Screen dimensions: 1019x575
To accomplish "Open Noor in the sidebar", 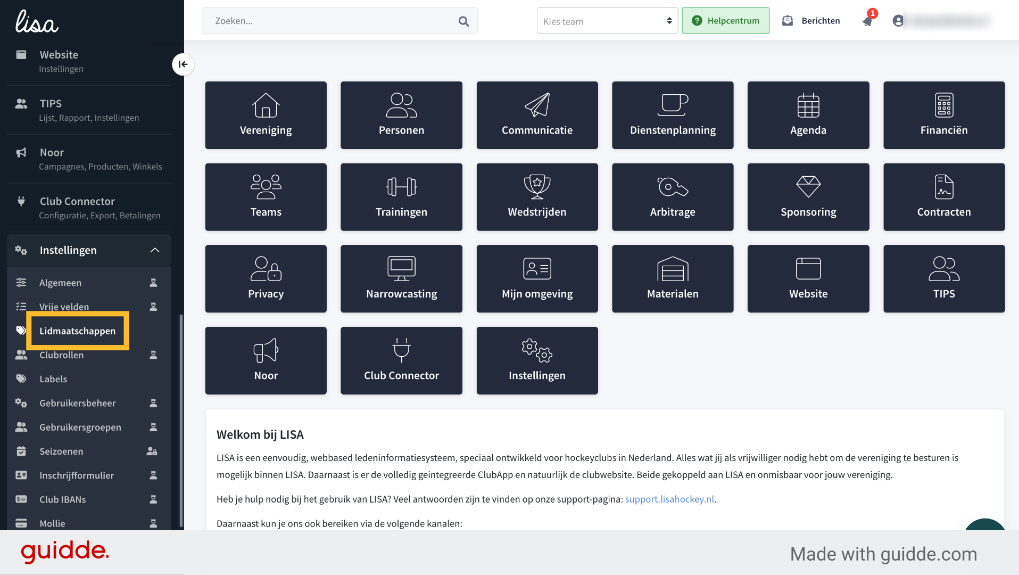I will tap(89, 159).
